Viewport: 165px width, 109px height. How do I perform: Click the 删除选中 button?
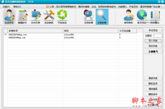click(x=153, y=94)
